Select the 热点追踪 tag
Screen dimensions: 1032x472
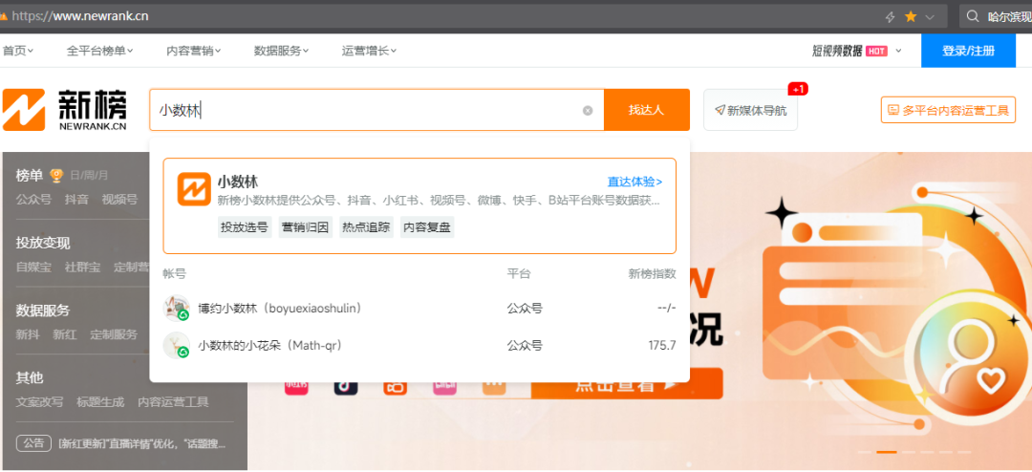click(367, 227)
